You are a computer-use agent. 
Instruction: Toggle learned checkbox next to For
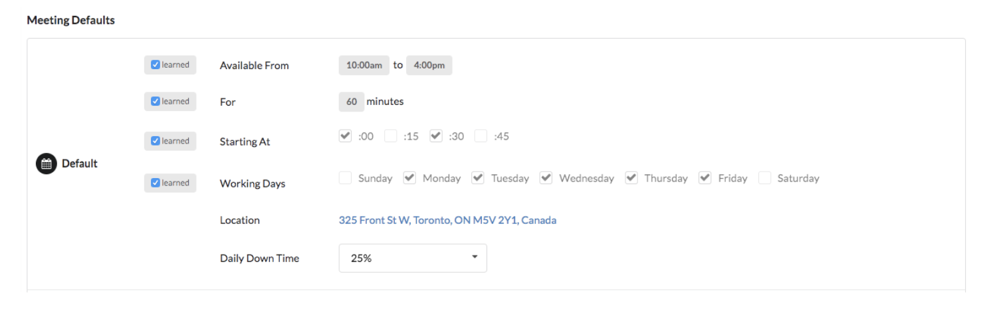156,102
